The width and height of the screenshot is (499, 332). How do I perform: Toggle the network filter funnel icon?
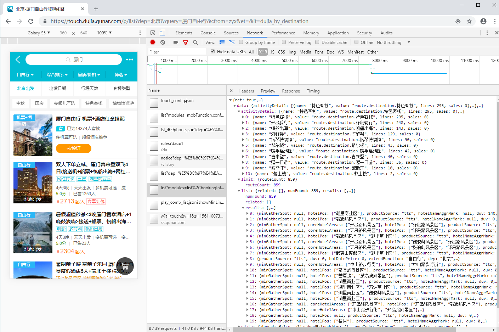(x=185, y=42)
